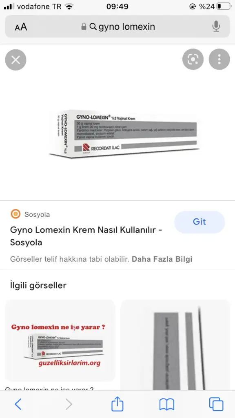Open Google Lens visual search icon

[x=193, y=59]
